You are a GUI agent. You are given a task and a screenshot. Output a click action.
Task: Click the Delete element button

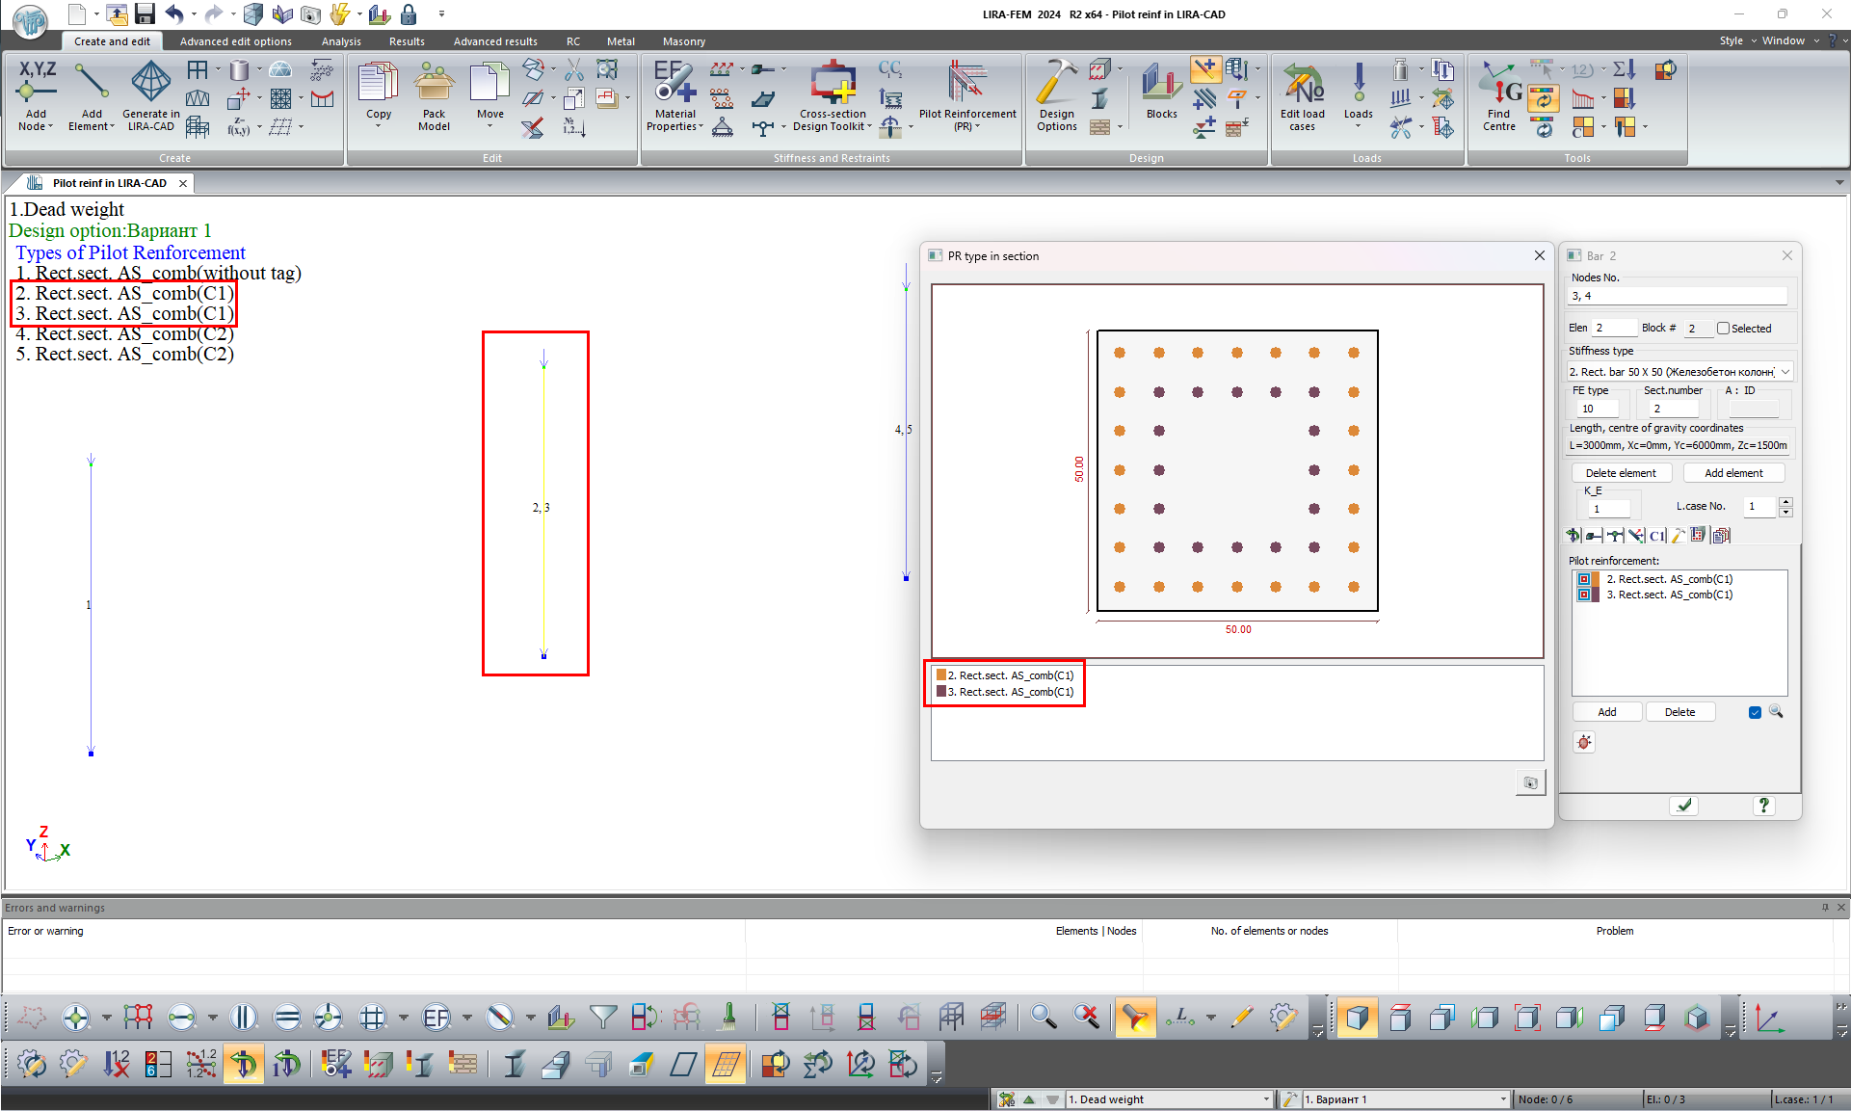(1621, 473)
